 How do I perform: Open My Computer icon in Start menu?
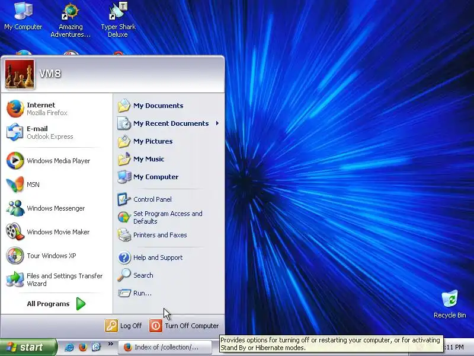click(124, 177)
